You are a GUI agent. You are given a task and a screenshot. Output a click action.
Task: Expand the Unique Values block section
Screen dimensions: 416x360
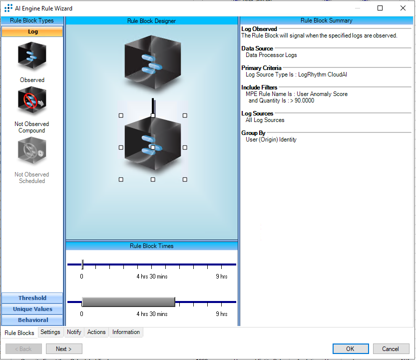tap(32, 309)
